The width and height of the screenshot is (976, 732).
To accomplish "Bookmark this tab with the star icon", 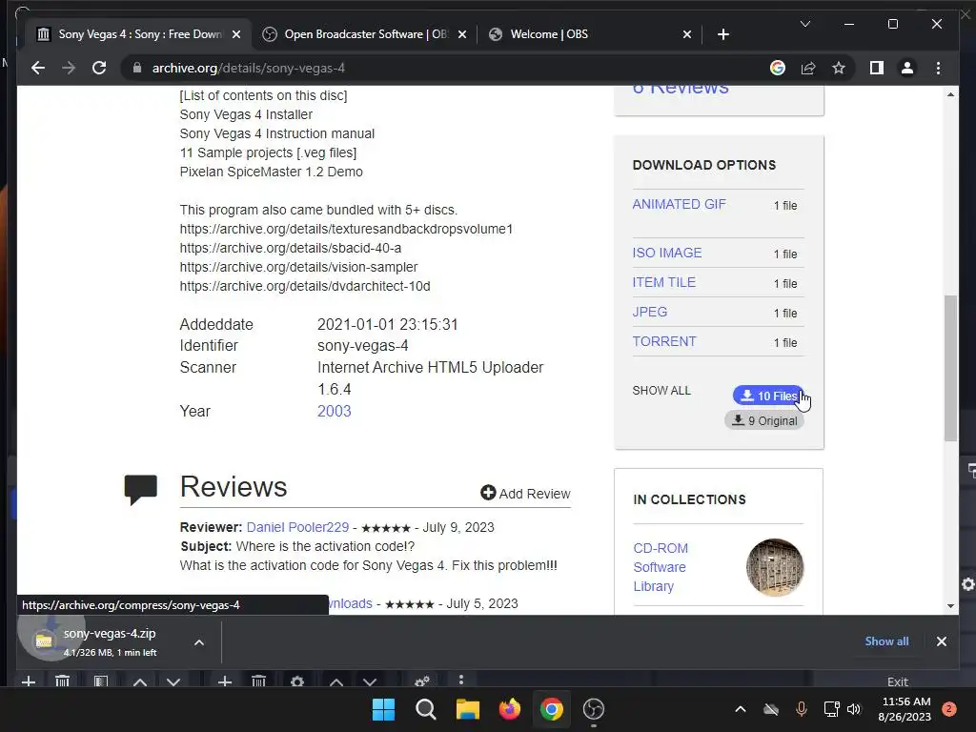I will [x=839, y=68].
